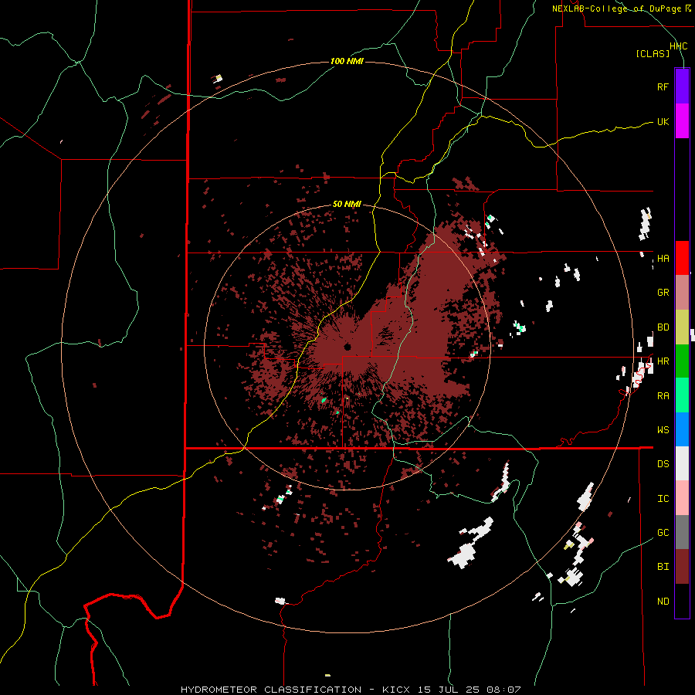This screenshot has height=695, width=695.
Task: Click the 'GR' legend label
Action: coord(663,293)
